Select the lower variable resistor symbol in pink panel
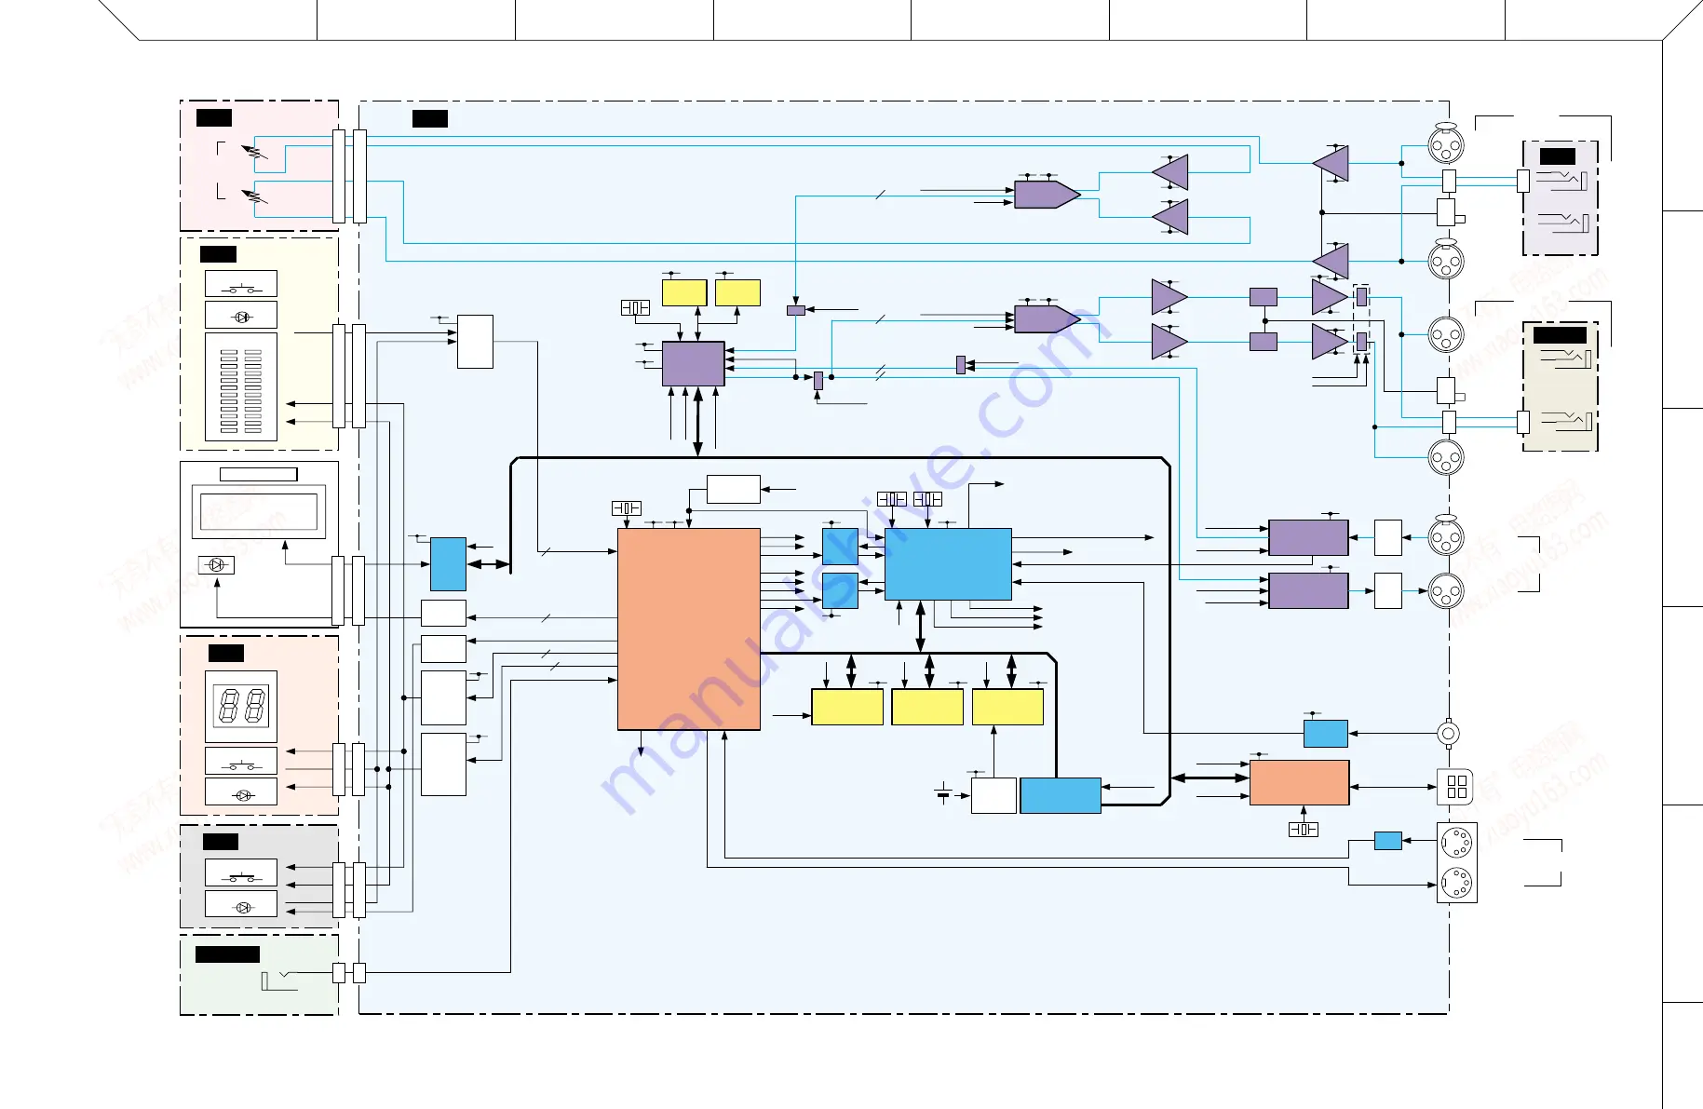Viewport: 1703px width, 1109px height. tap(254, 196)
